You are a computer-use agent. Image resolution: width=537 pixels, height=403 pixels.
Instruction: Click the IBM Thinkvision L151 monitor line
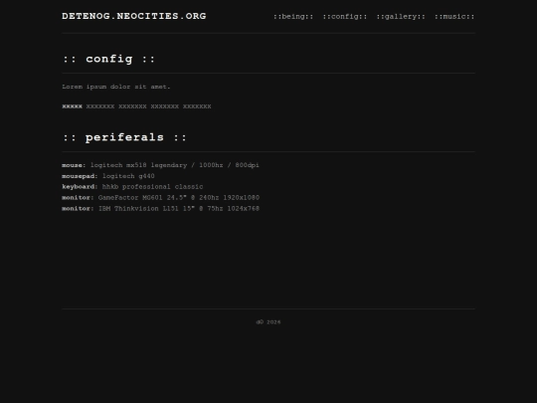[161, 208]
